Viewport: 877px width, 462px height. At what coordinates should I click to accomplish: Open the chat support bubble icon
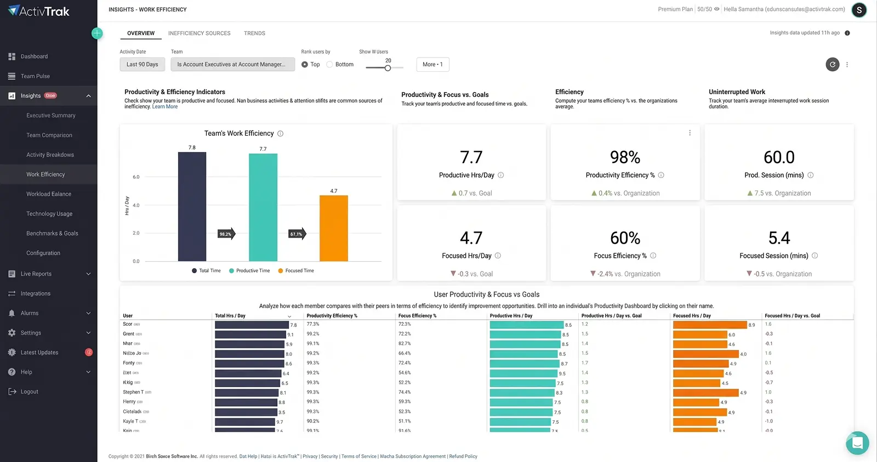(857, 443)
